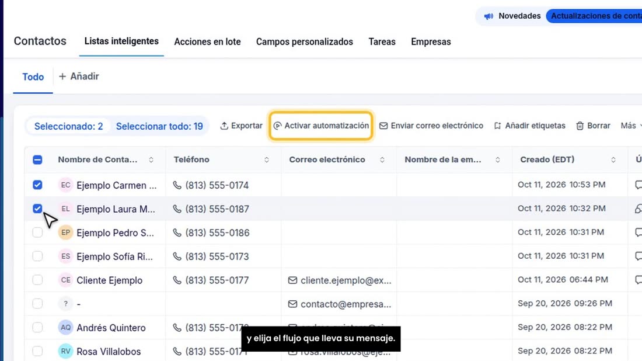Click the EP avatar of Ejemplo Pedro
The image size is (642, 361).
[x=65, y=232]
